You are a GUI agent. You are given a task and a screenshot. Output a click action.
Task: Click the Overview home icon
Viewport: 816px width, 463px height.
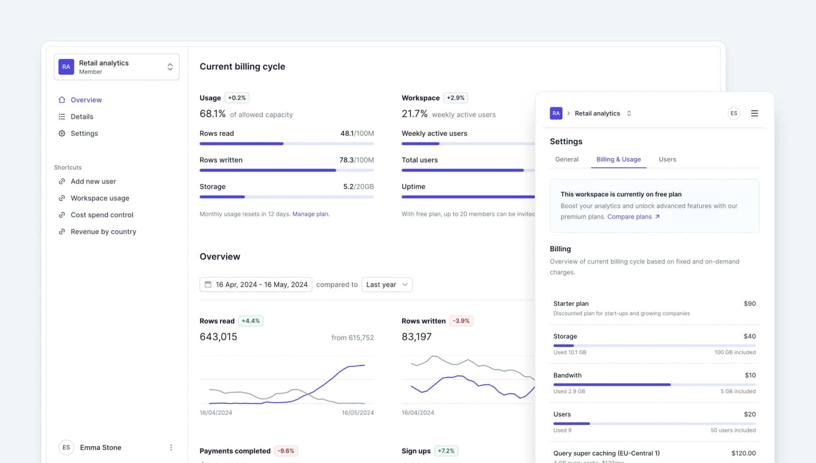62,99
